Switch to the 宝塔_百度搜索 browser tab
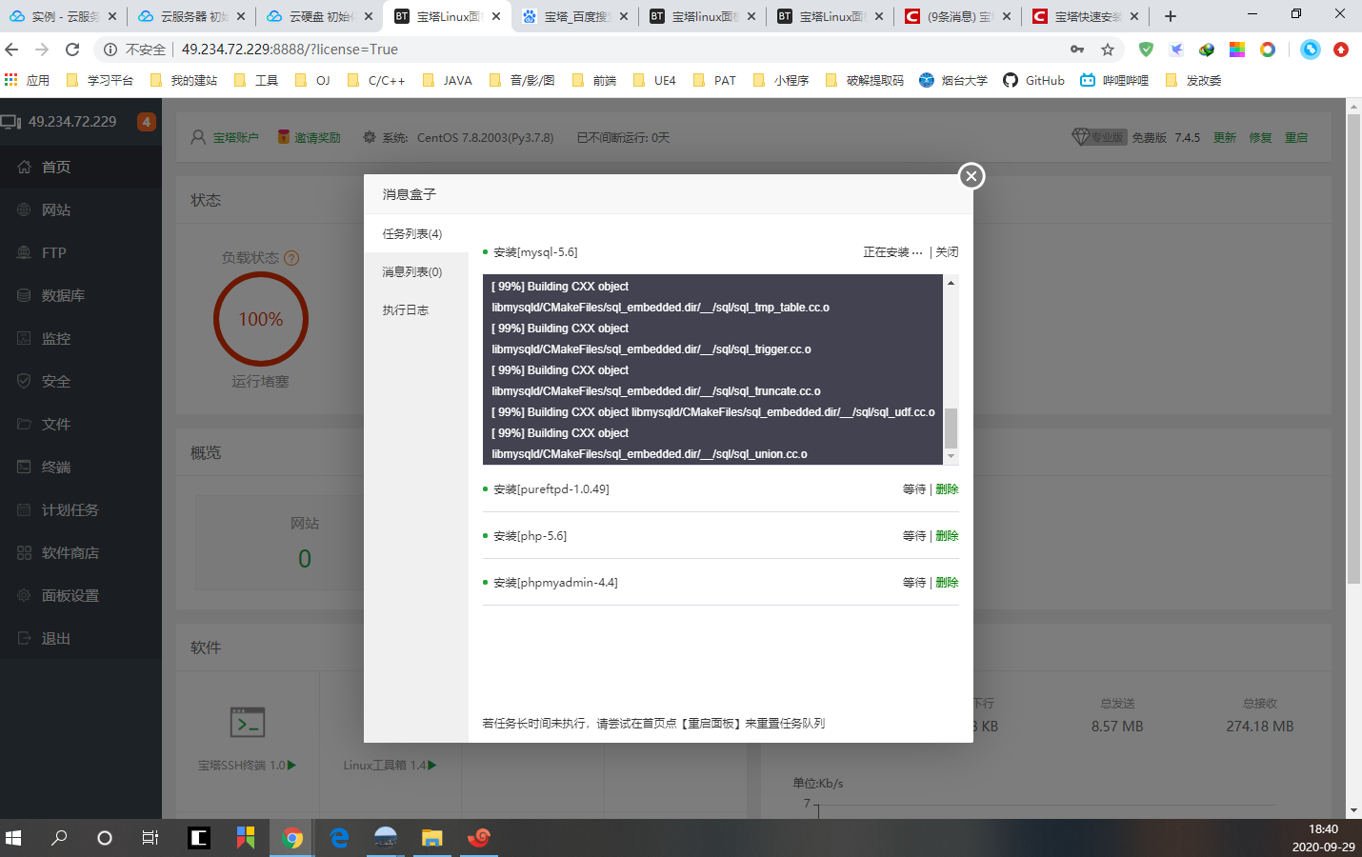The image size is (1362, 857). pos(574,16)
